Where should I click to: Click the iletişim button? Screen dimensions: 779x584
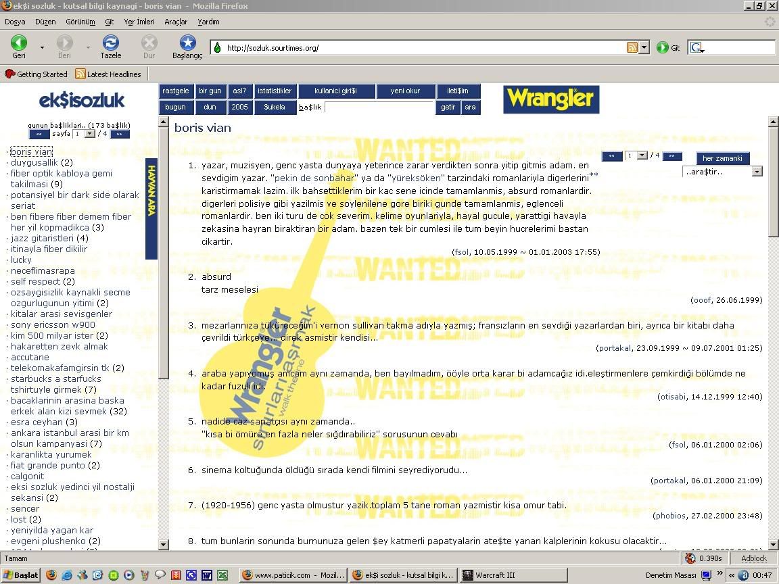coord(458,91)
